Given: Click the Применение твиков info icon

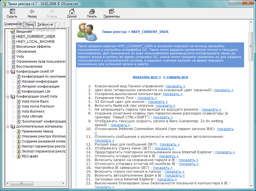Looking at the screenshot, I should click(x=19, y=131).
